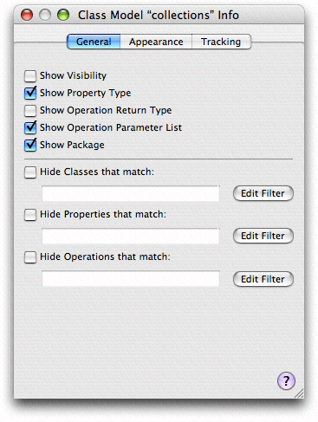Open the Tracking tab
This screenshot has width=318, height=422.
point(221,42)
